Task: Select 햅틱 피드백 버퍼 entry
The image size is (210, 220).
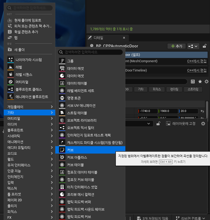Action: (x=90, y=202)
